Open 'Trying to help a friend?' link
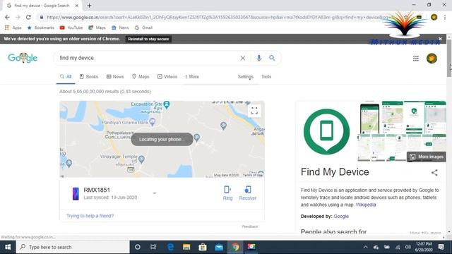Screen dimensions: 452x254 (90, 216)
